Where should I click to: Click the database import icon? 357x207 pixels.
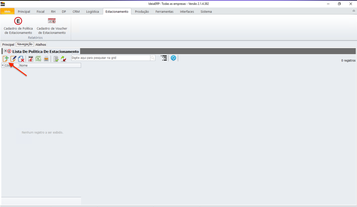(56, 59)
